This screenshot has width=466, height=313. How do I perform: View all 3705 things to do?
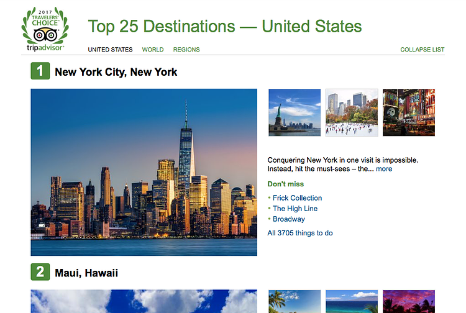(x=300, y=233)
